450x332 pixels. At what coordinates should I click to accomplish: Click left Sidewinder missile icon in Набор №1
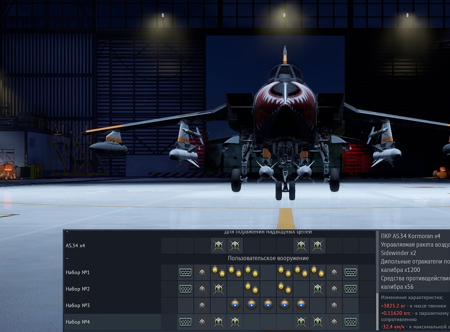(202, 272)
